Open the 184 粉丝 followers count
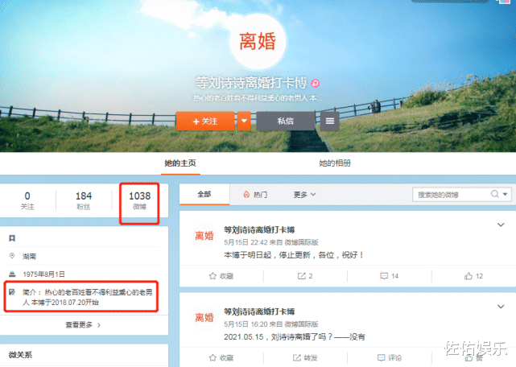This screenshot has width=516, height=367. tap(84, 200)
